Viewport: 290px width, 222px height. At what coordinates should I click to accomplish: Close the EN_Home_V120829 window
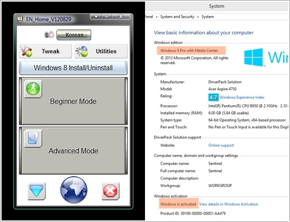pyautogui.click(x=121, y=16)
